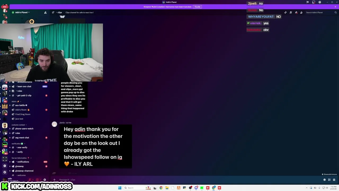The height and width of the screenshot is (191, 339).
Task: Open Discord inbox icon in title bar
Action: [314, 2]
